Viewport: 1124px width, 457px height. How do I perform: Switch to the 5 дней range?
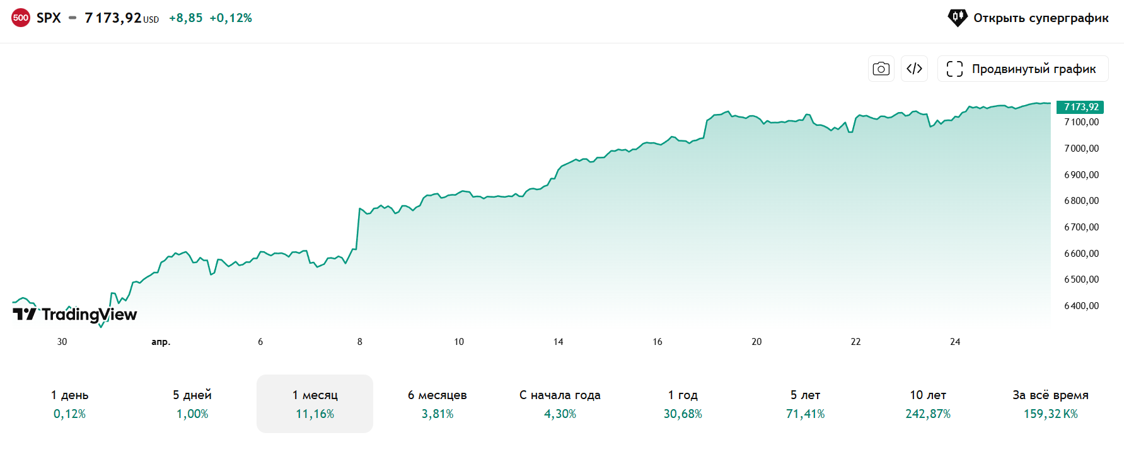pos(192,403)
